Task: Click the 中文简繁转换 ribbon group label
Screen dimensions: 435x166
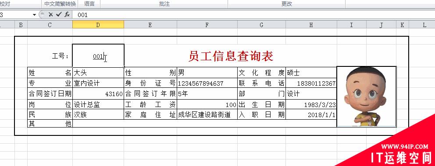Action: (x=60, y=4)
